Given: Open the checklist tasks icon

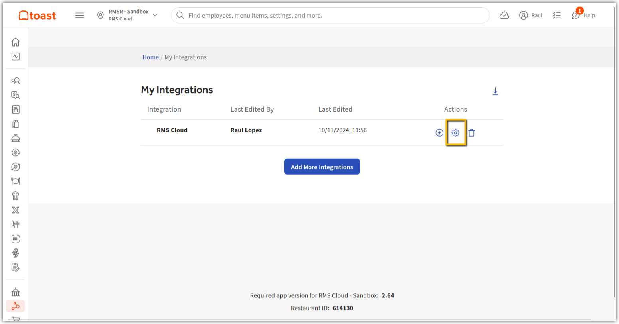Looking at the screenshot, I should point(557,15).
